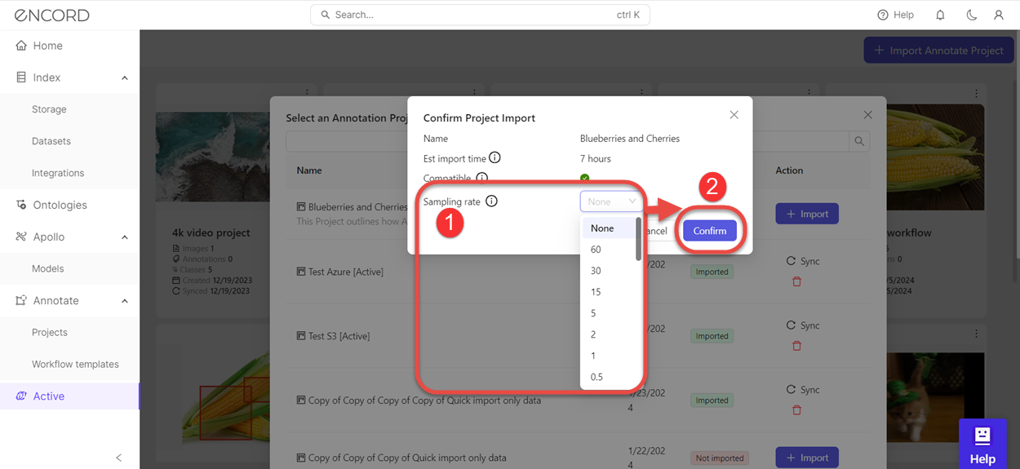This screenshot has width=1020, height=469.
Task: Delete the Test Azure project with trash icon
Action: click(x=797, y=281)
